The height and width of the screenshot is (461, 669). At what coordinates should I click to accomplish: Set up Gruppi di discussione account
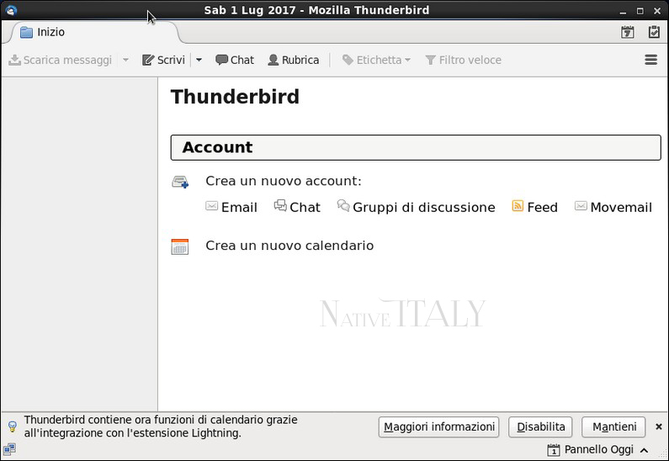tap(416, 207)
